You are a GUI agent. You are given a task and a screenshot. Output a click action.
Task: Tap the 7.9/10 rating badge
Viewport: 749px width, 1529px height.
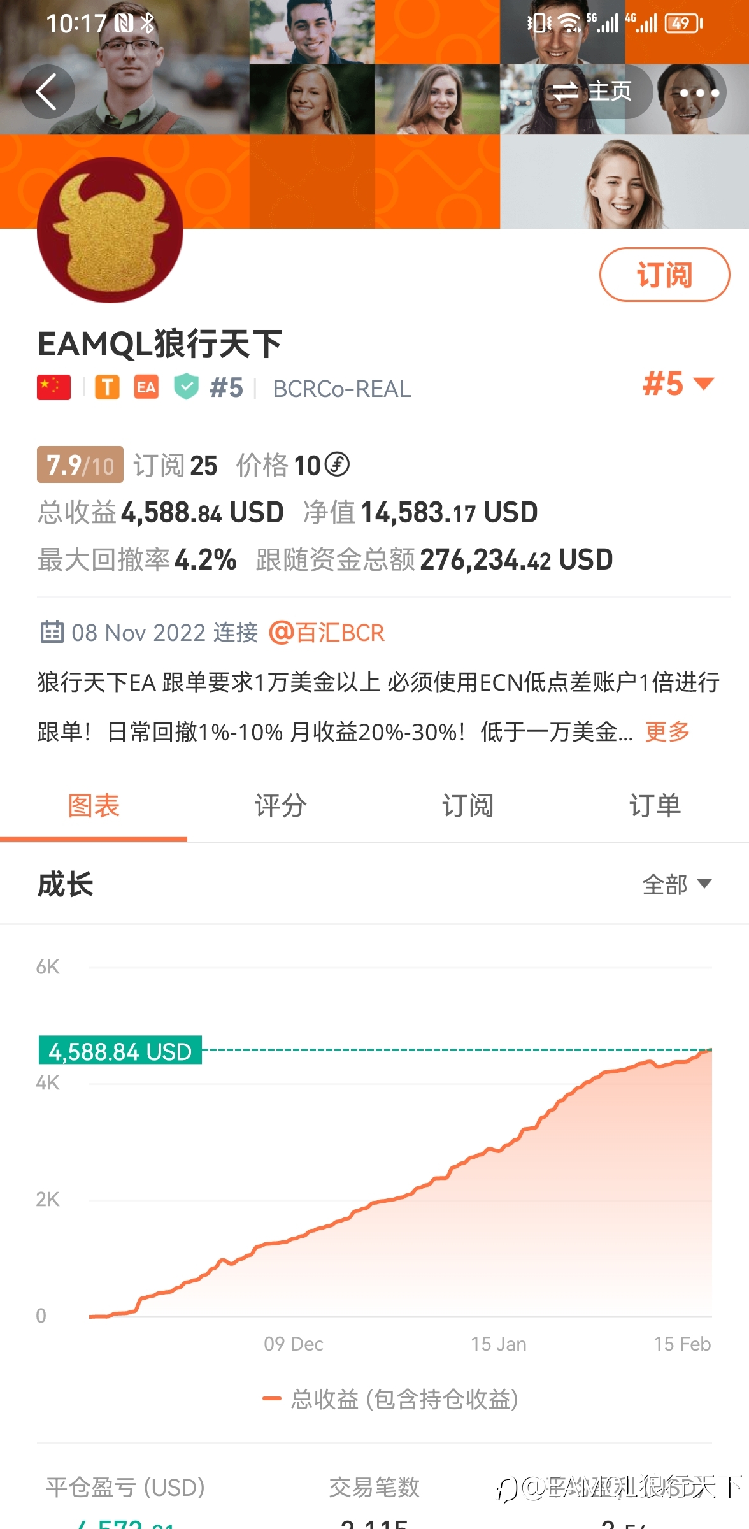click(80, 464)
